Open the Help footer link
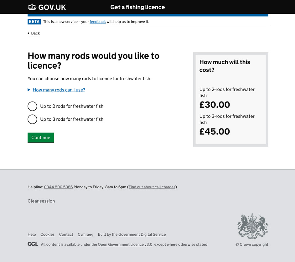 click(32, 234)
